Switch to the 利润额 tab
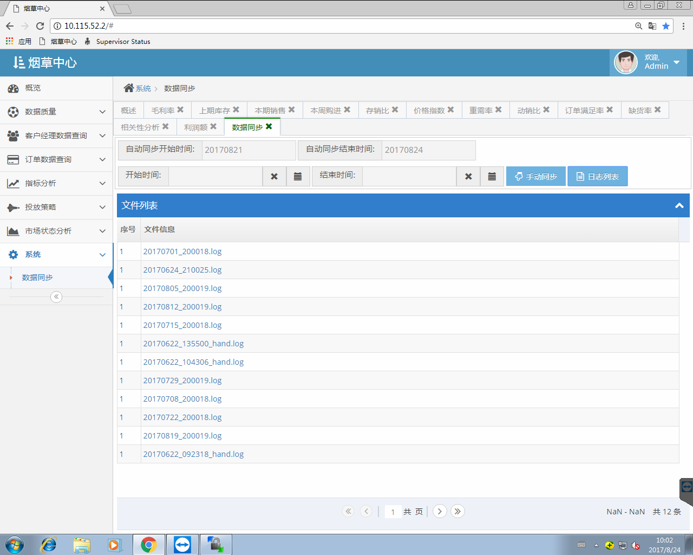The image size is (693, 555). (x=195, y=127)
